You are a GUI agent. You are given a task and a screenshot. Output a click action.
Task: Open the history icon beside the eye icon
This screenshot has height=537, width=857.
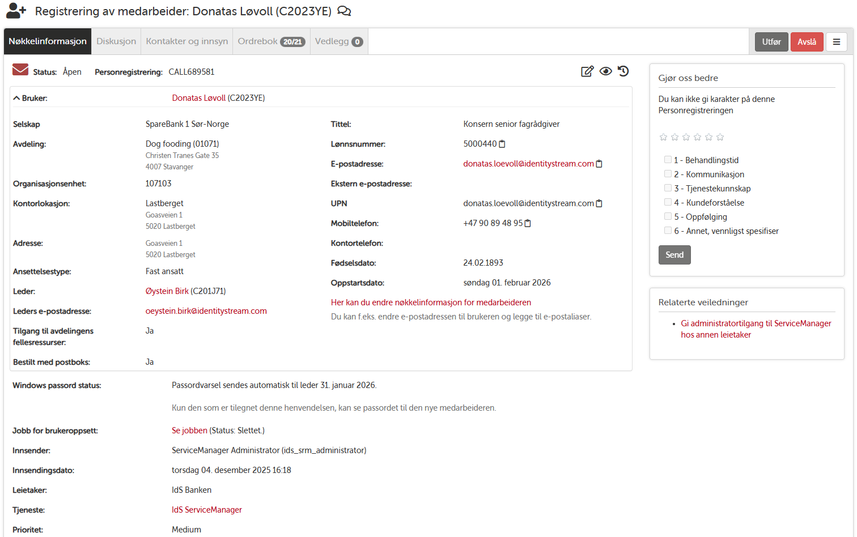[x=623, y=71]
